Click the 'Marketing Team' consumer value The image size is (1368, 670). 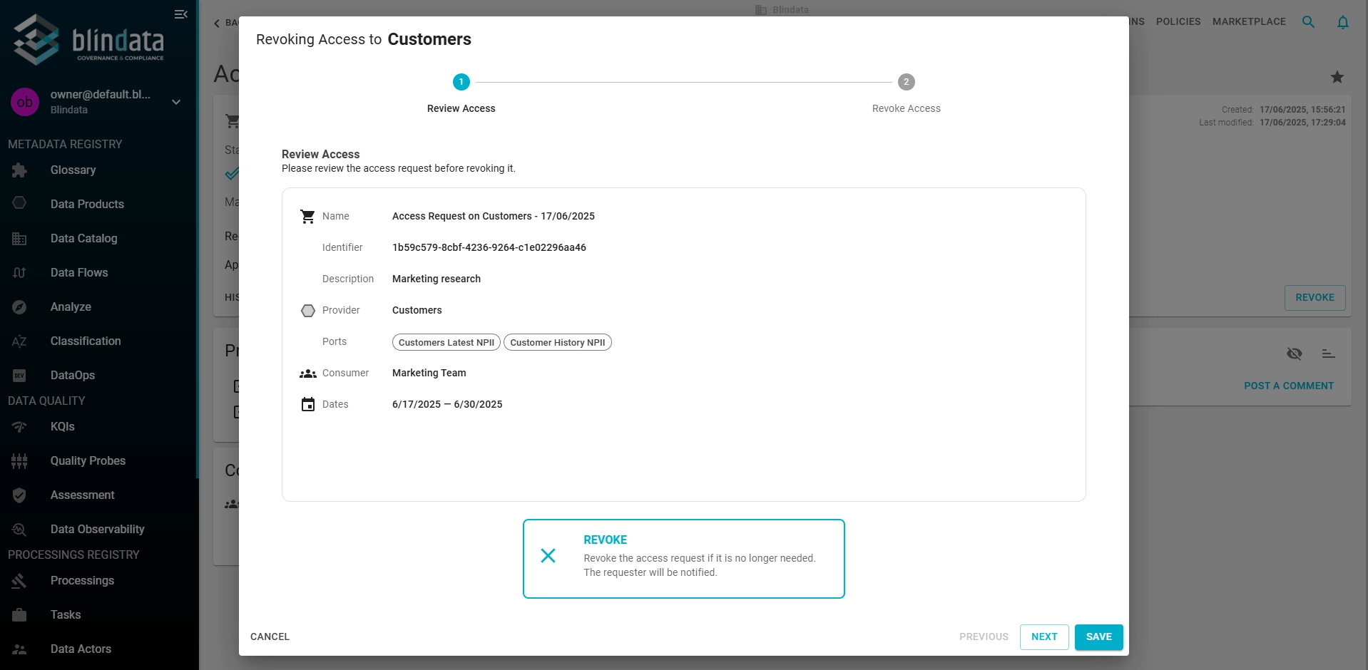pos(429,373)
